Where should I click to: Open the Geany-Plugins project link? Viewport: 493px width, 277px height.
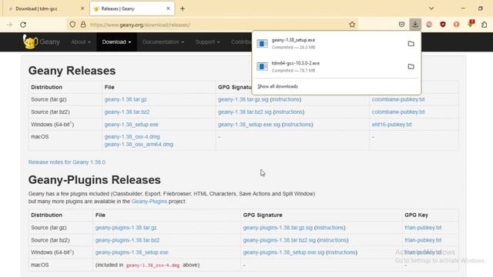pyautogui.click(x=149, y=202)
